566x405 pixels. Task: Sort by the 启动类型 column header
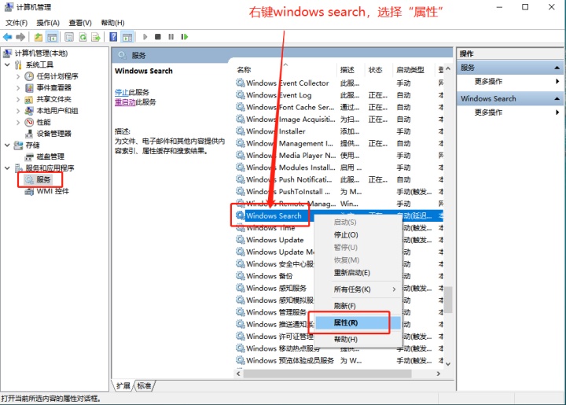pos(410,70)
